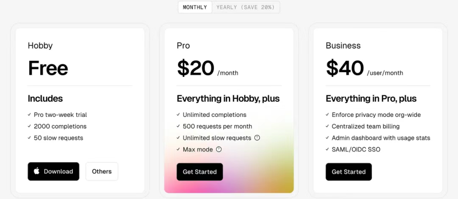Click Enforce privacy mode org-wide feature

click(x=376, y=115)
